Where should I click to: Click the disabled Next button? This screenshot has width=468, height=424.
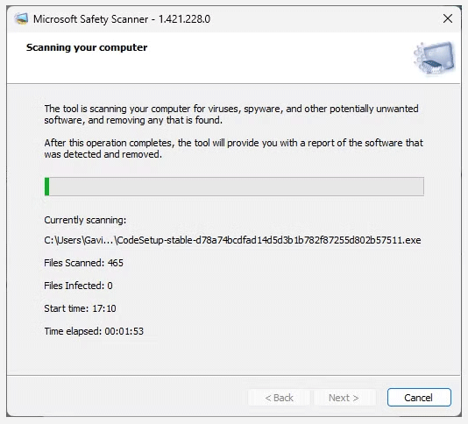pos(344,398)
